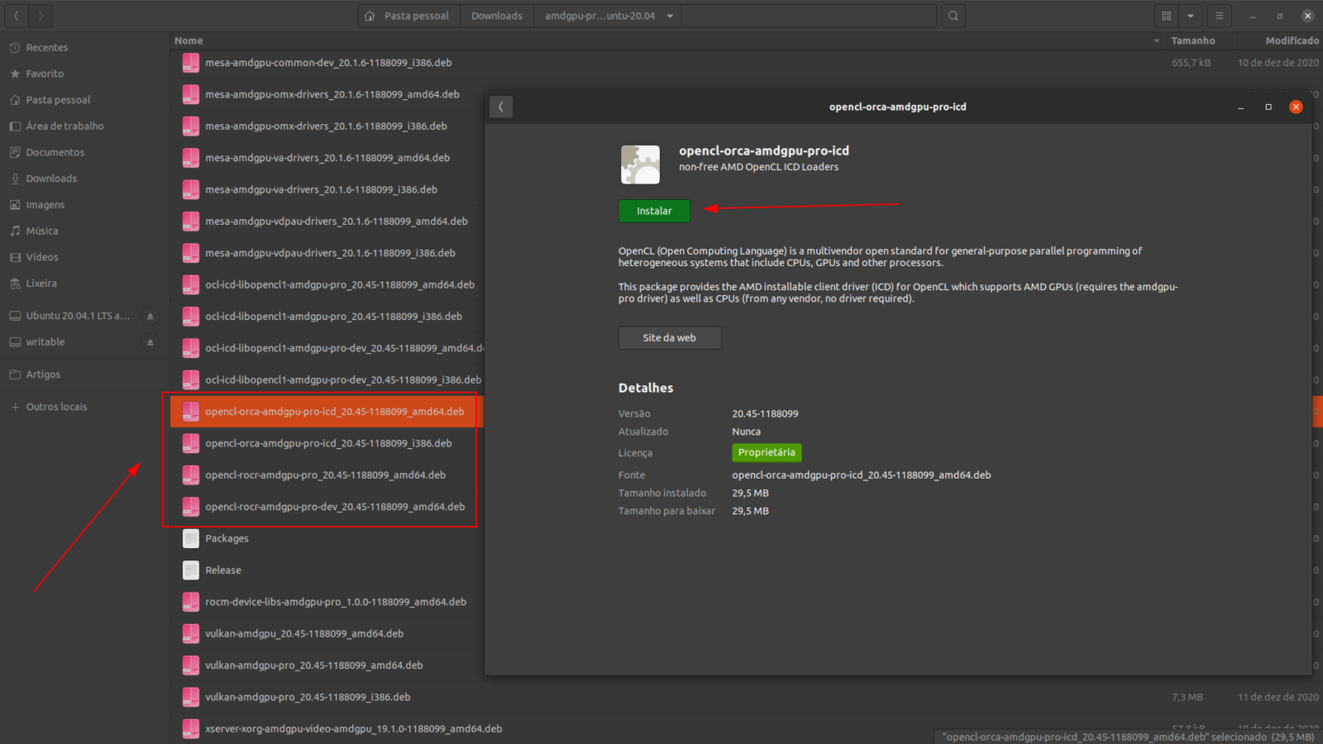
Task: Open Outros locais from the sidebar
Action: pyautogui.click(x=55, y=406)
